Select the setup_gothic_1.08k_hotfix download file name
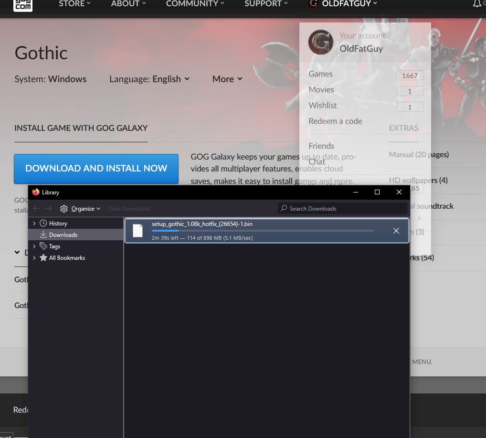Screen dimensions: 486x438 tap(202, 224)
